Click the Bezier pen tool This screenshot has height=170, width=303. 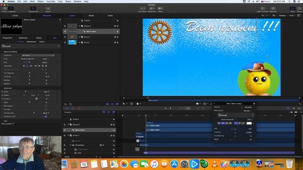pos(204,104)
